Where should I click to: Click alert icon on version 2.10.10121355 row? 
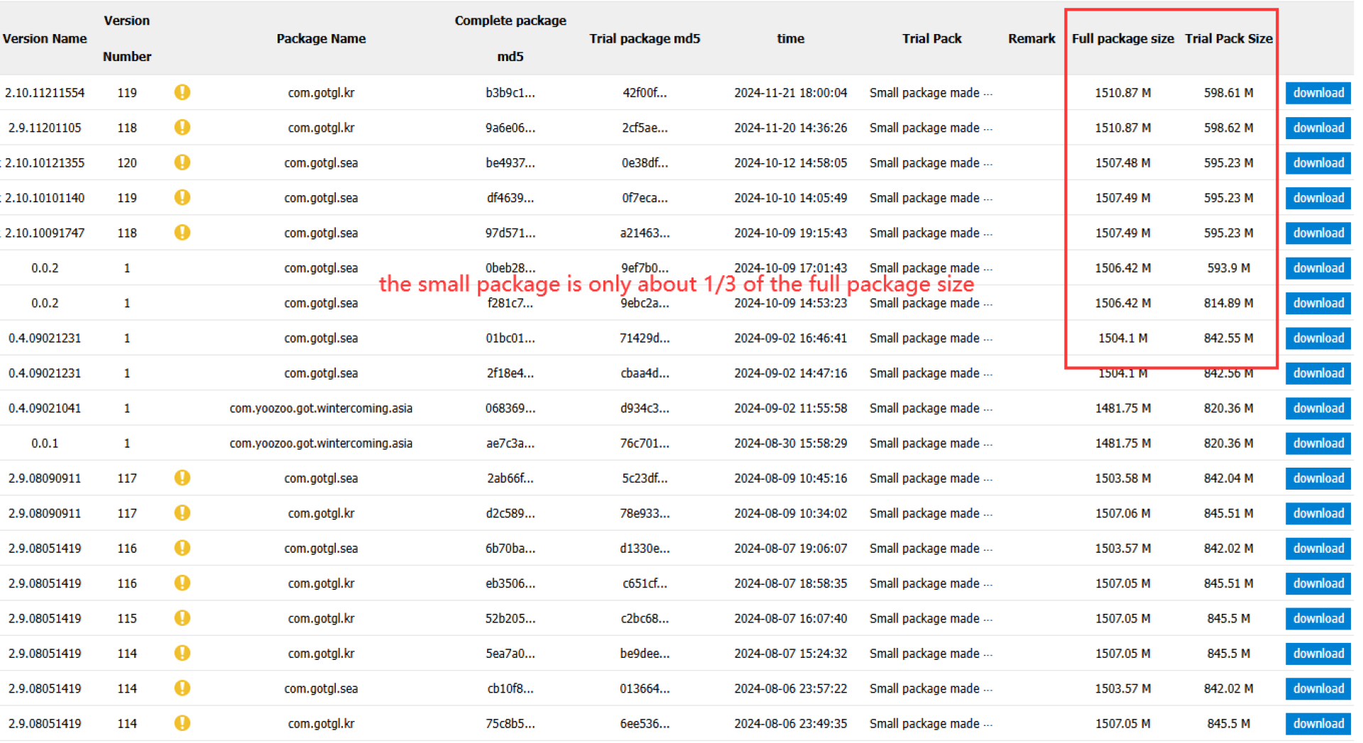point(182,163)
